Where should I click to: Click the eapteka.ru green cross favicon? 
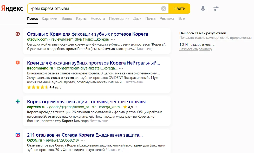(x=18, y=101)
